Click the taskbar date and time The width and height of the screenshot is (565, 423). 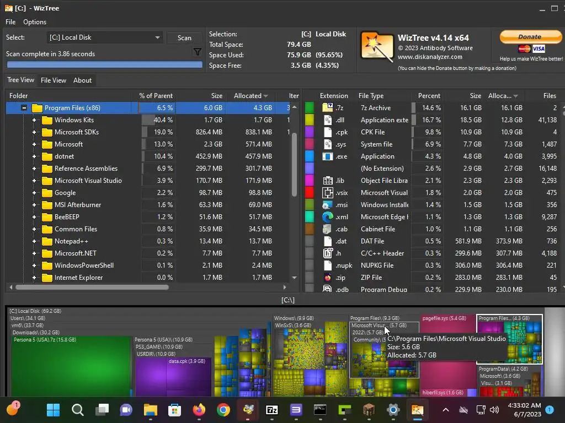click(524, 410)
